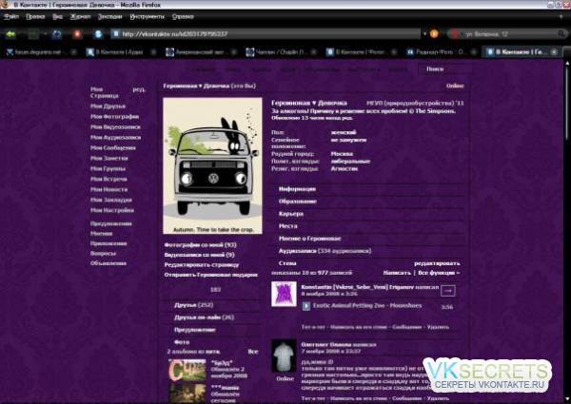Screen dimensions: 571x404
Task: Switch to the Чаплин / Chaplin tab
Action: tap(280, 52)
